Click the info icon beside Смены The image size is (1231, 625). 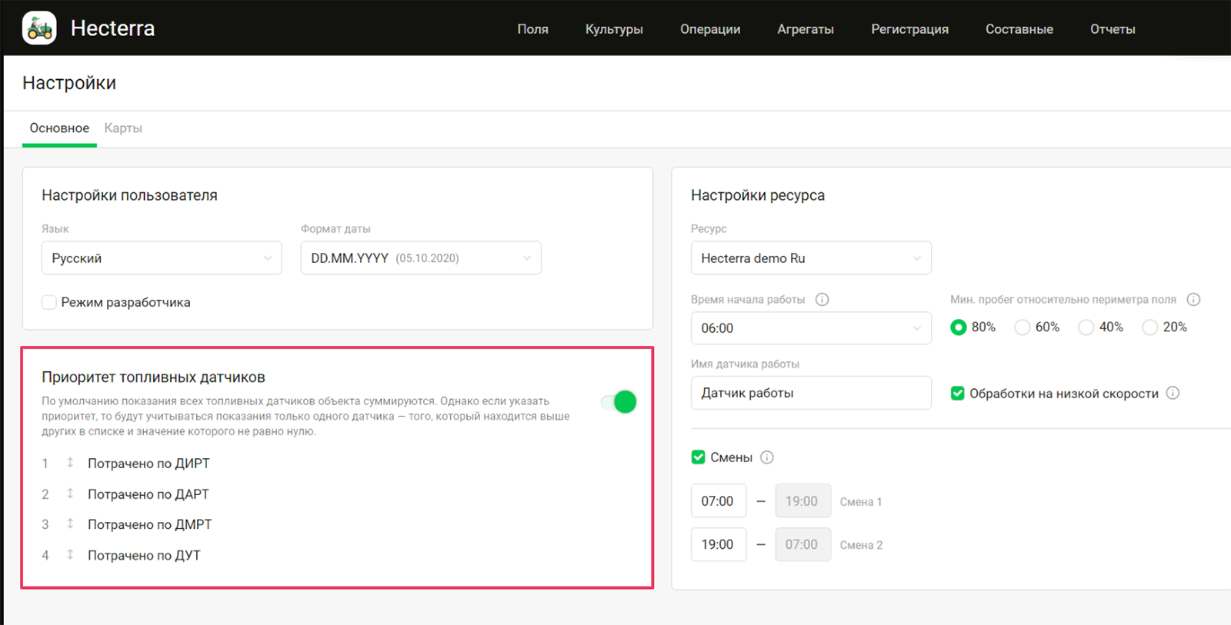[767, 457]
